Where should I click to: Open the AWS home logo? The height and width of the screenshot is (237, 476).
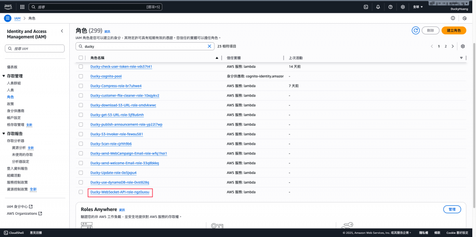click(8, 6)
